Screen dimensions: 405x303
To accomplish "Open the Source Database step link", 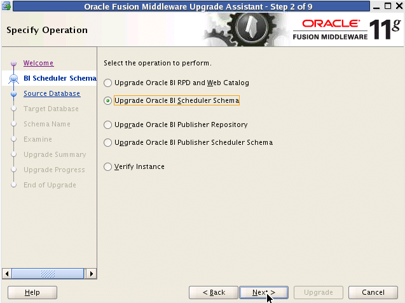I will (x=52, y=93).
